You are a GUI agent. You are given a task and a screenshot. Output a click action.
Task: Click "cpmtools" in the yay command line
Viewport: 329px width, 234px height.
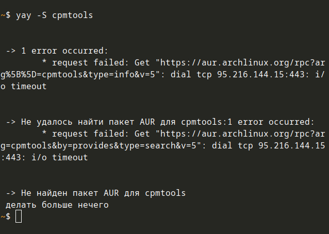72,15
